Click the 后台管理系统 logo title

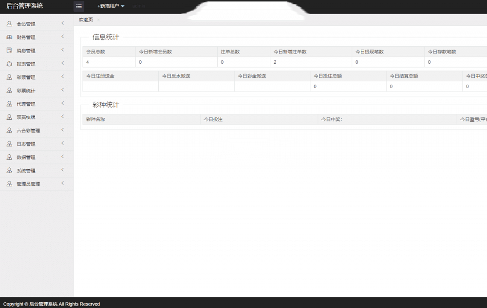[24, 6]
